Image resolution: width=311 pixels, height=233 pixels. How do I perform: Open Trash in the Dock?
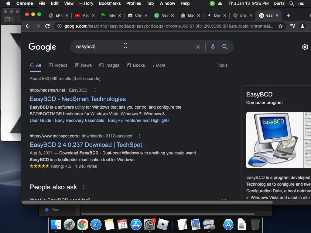pos(255,225)
